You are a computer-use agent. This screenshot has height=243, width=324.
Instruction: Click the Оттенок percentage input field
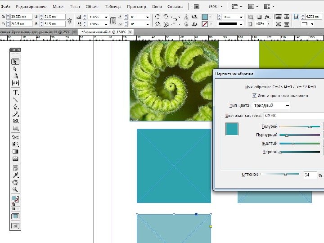pos(310,175)
